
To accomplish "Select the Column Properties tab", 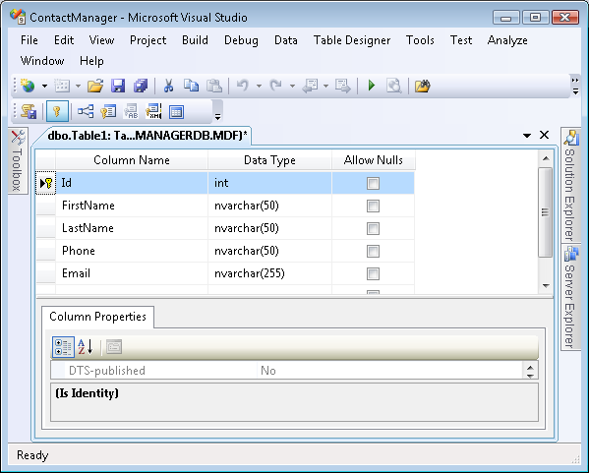I will (97, 317).
